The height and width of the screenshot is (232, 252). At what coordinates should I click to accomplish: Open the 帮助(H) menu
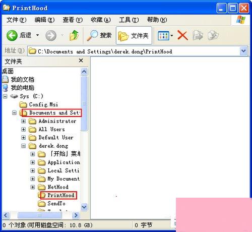coord(157,20)
